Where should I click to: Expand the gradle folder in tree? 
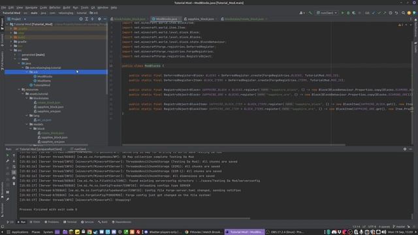[11, 42]
